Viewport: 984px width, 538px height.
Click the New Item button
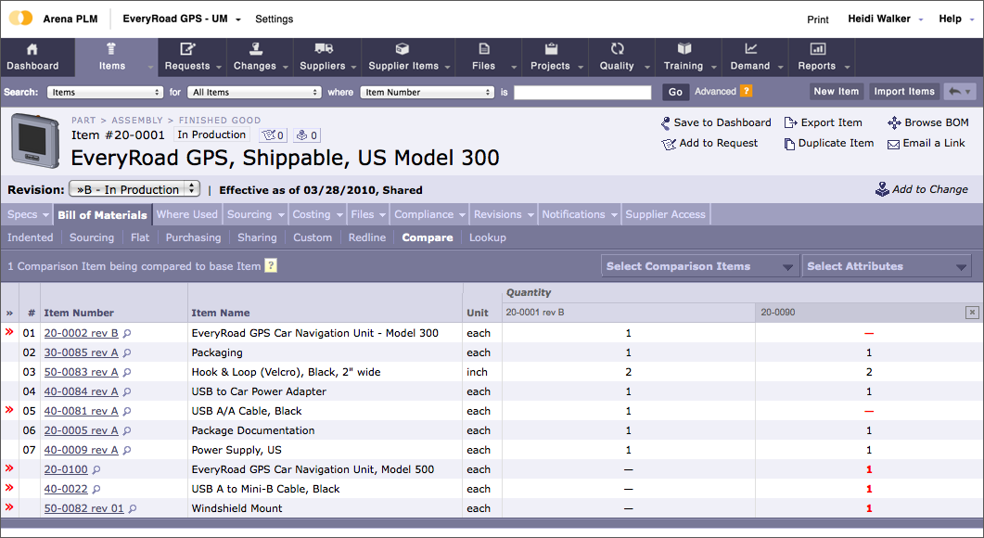pyautogui.click(x=836, y=92)
